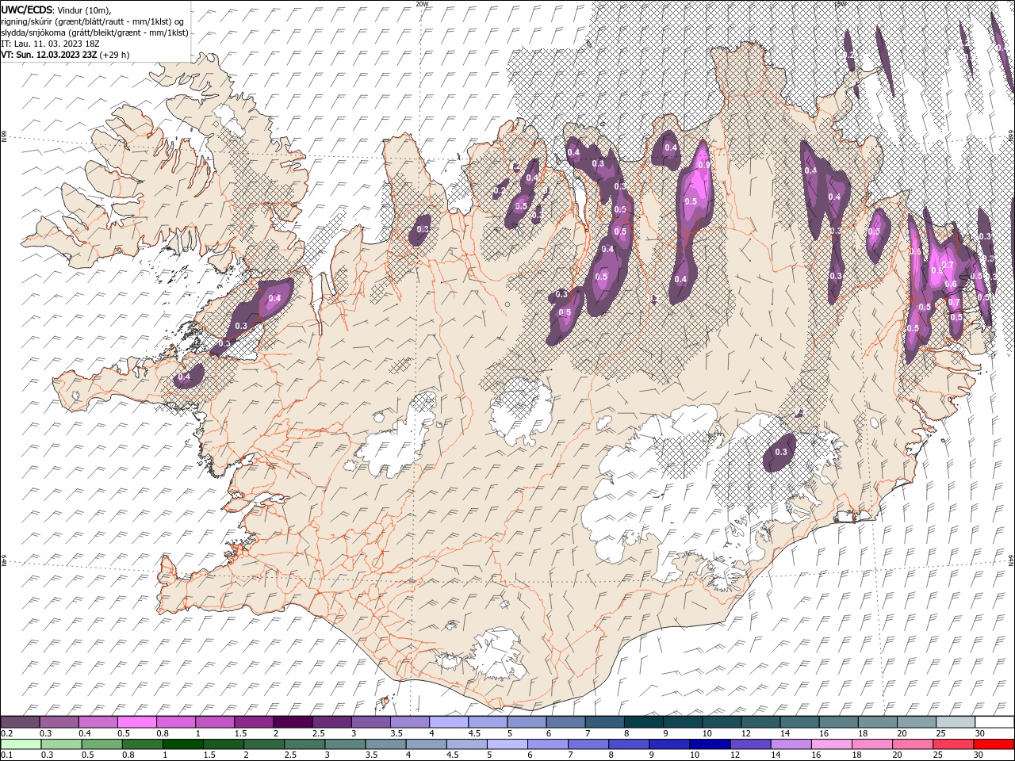
Task: Click the upper legend label 25
Action: point(940,733)
